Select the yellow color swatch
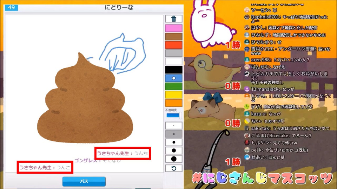The width and height of the screenshot is (337, 189). pos(174,95)
